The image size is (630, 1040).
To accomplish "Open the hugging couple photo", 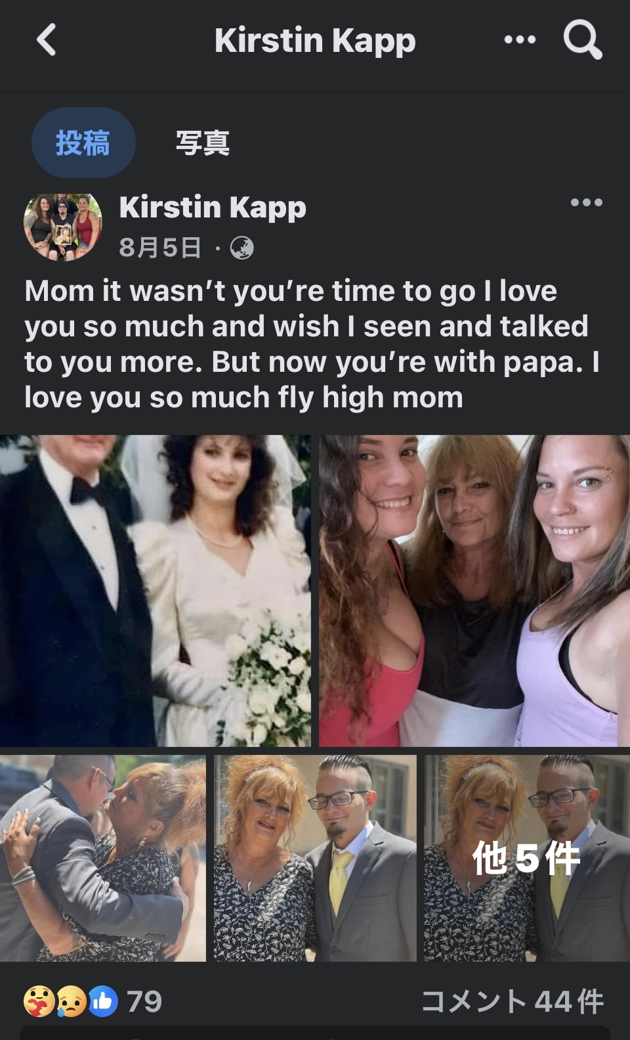I will tap(102, 858).
